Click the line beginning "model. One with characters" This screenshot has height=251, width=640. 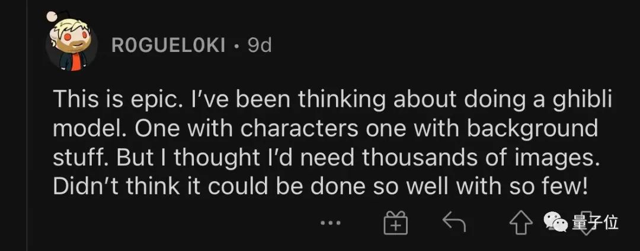click(325, 129)
